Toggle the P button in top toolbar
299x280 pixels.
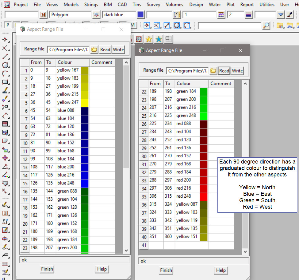click(8, 25)
